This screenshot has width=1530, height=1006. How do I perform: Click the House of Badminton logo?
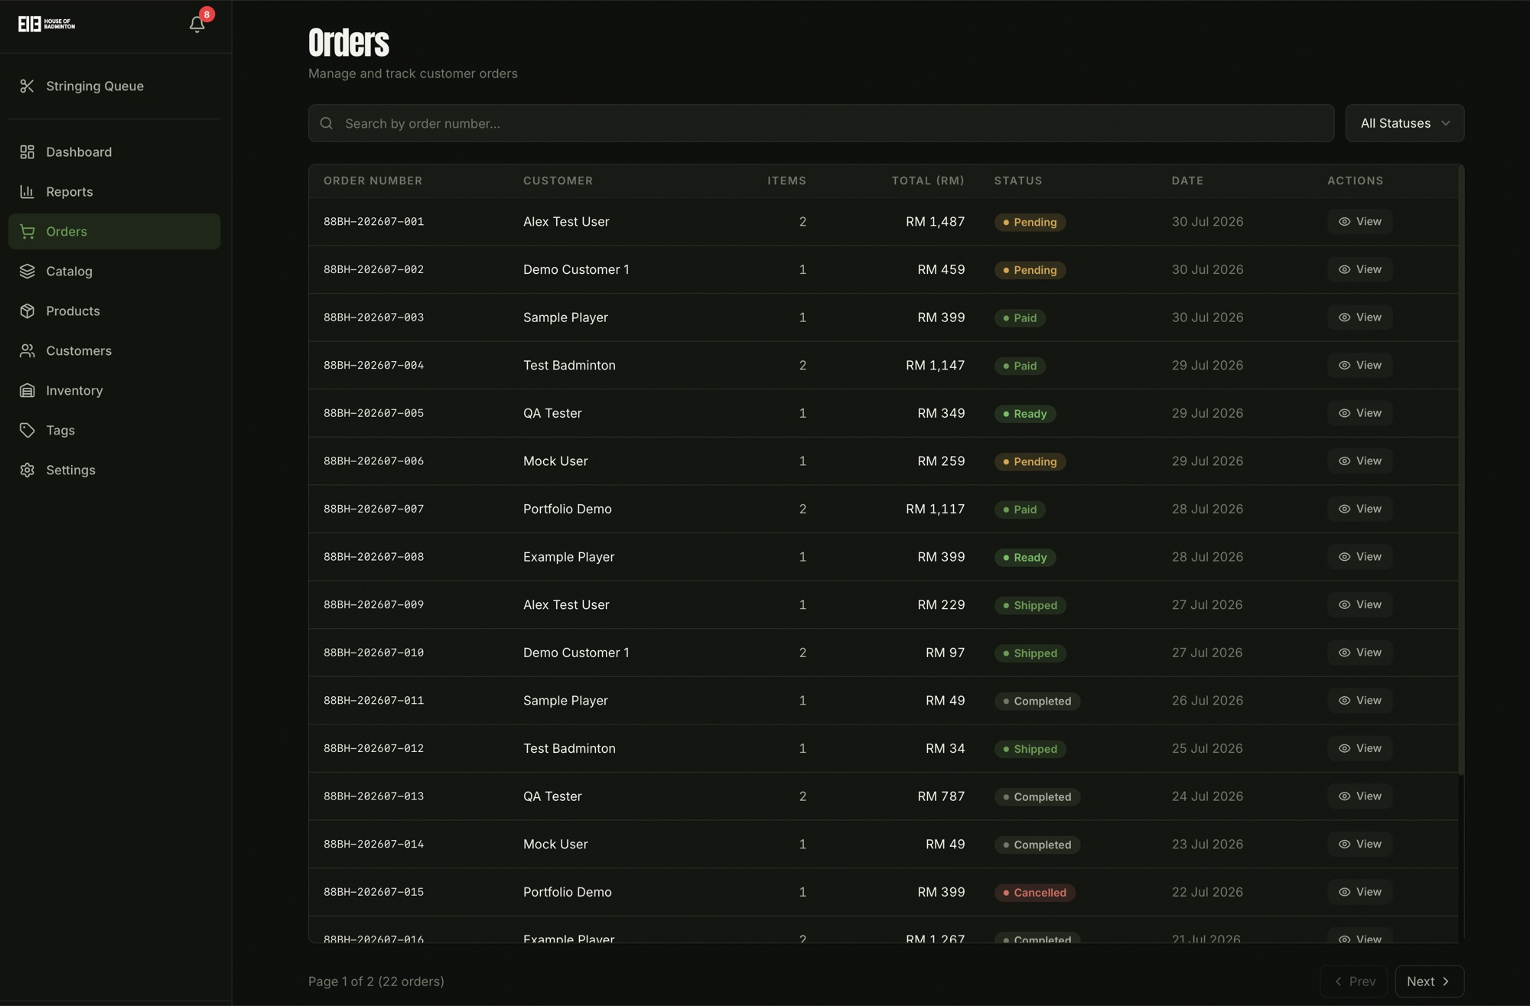coord(47,24)
